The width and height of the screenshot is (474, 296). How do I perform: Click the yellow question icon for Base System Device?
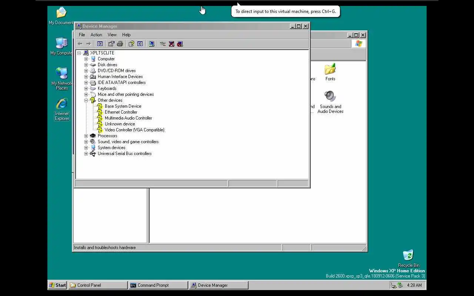[100, 106]
